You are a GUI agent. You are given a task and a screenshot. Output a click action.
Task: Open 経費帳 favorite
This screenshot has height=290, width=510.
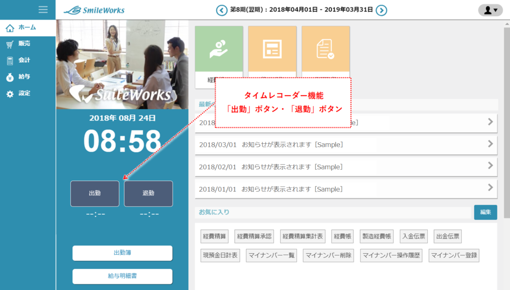[x=343, y=236]
